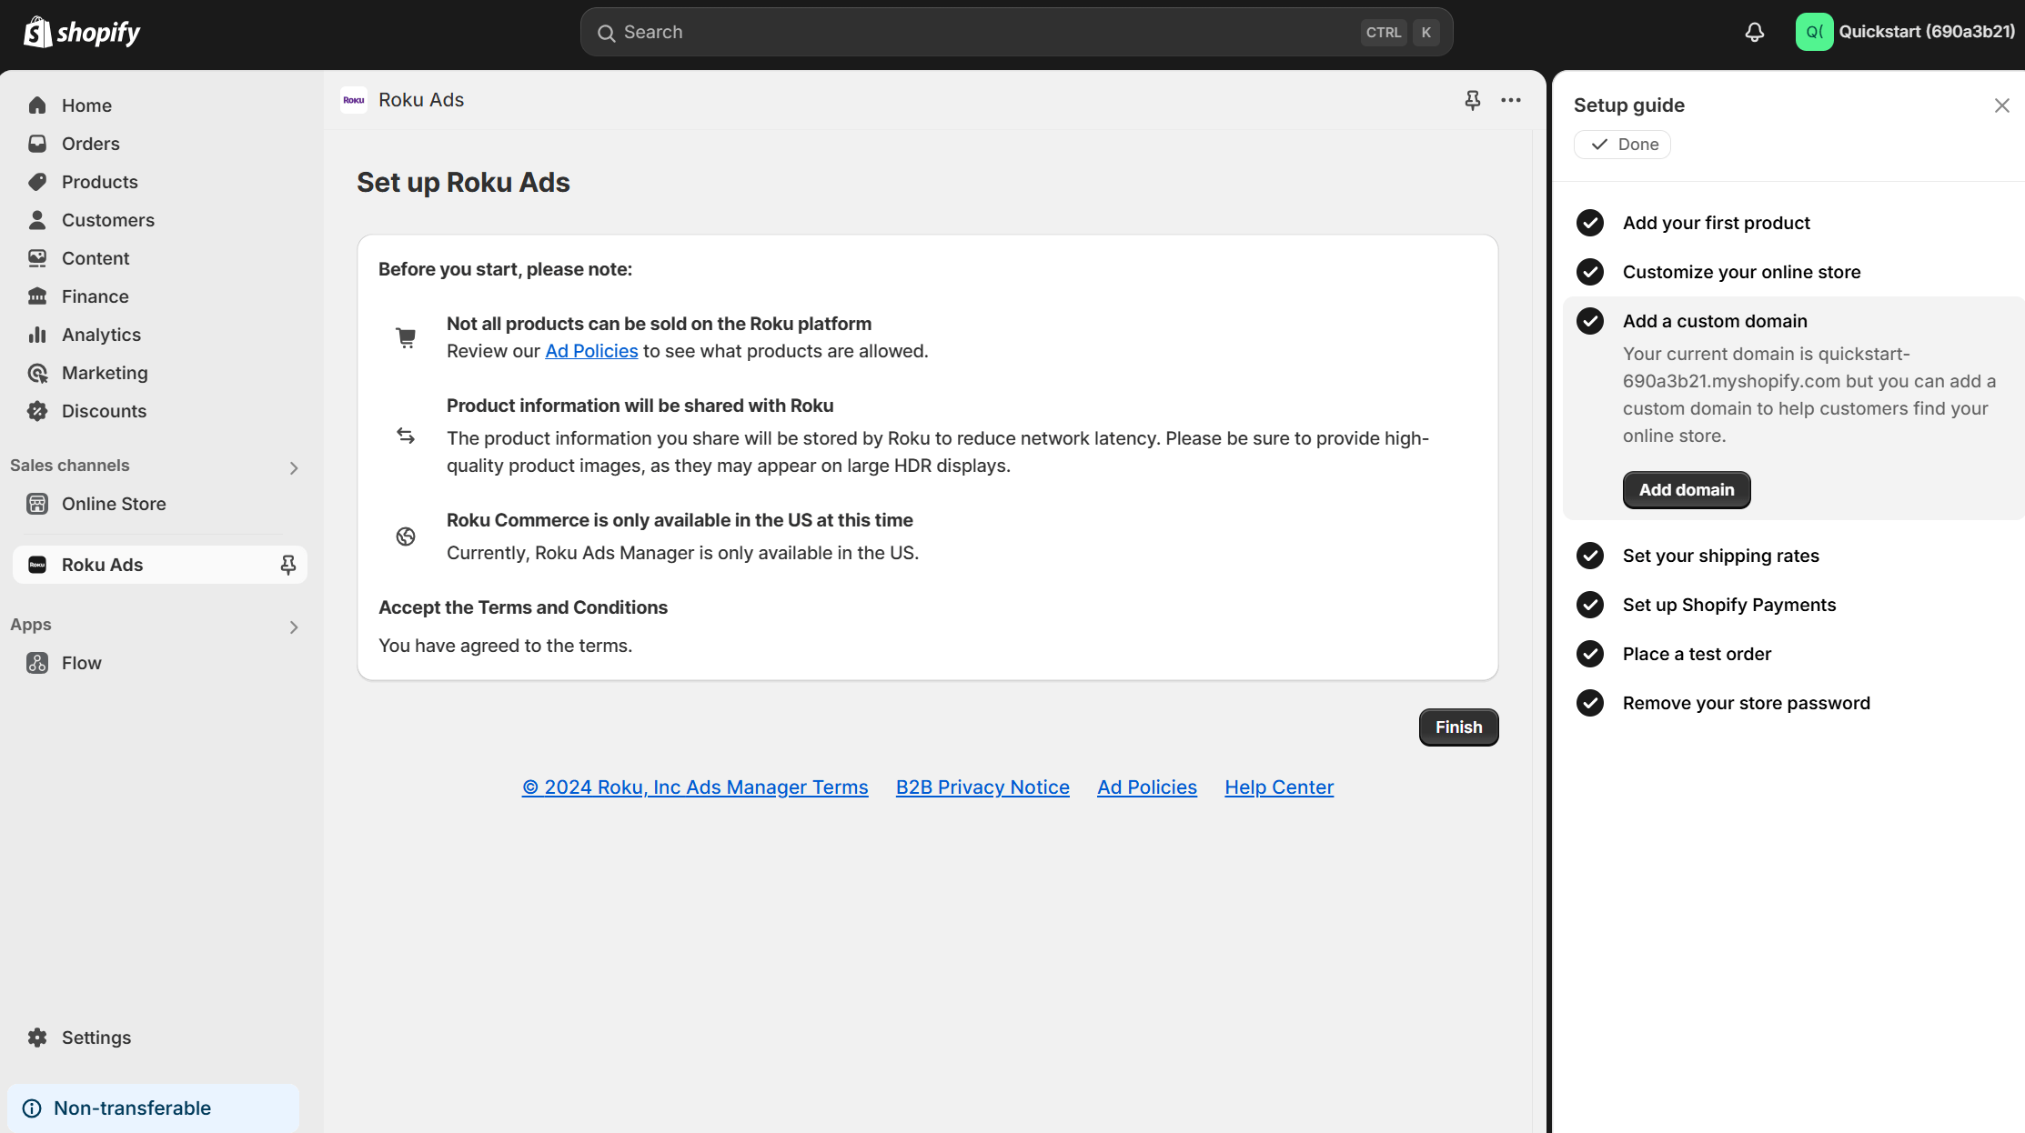Screen dimensions: 2025x1133
Task: Expand the Apps section chevron
Action: tap(293, 627)
